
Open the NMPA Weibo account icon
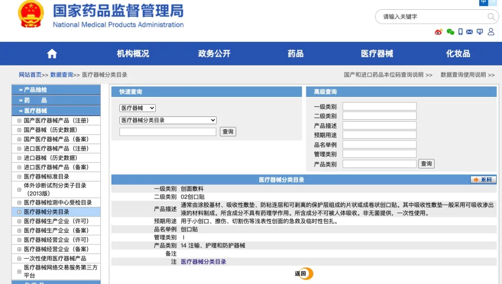pyautogui.click(x=438, y=32)
